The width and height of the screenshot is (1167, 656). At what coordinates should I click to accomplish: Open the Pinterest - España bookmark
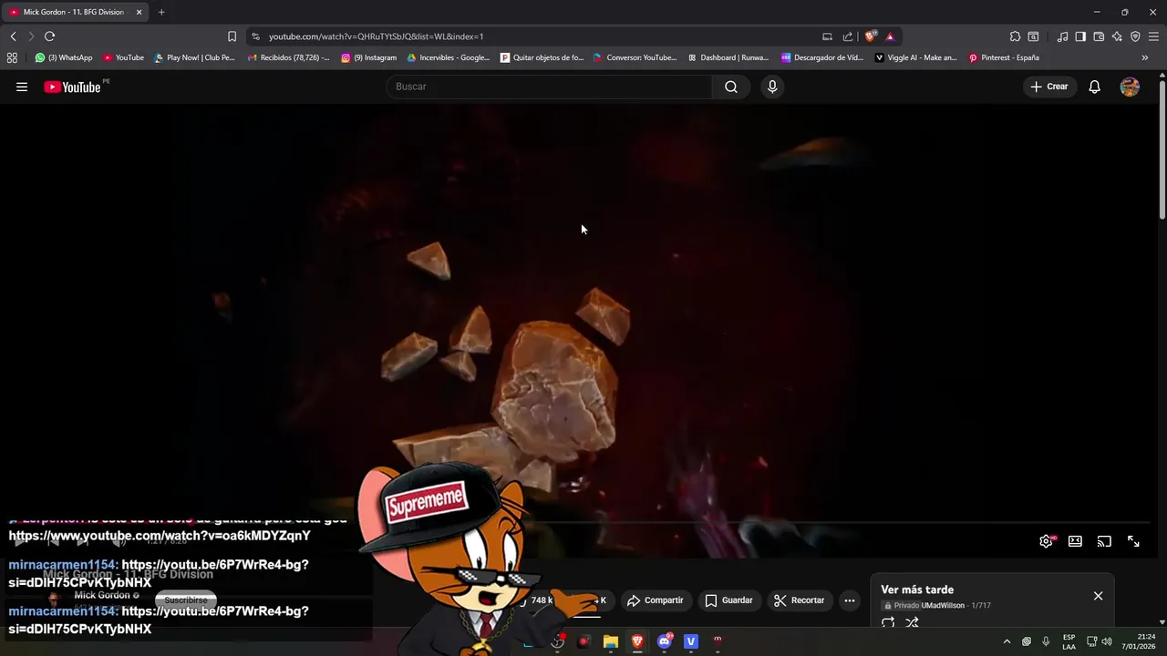point(1004,57)
